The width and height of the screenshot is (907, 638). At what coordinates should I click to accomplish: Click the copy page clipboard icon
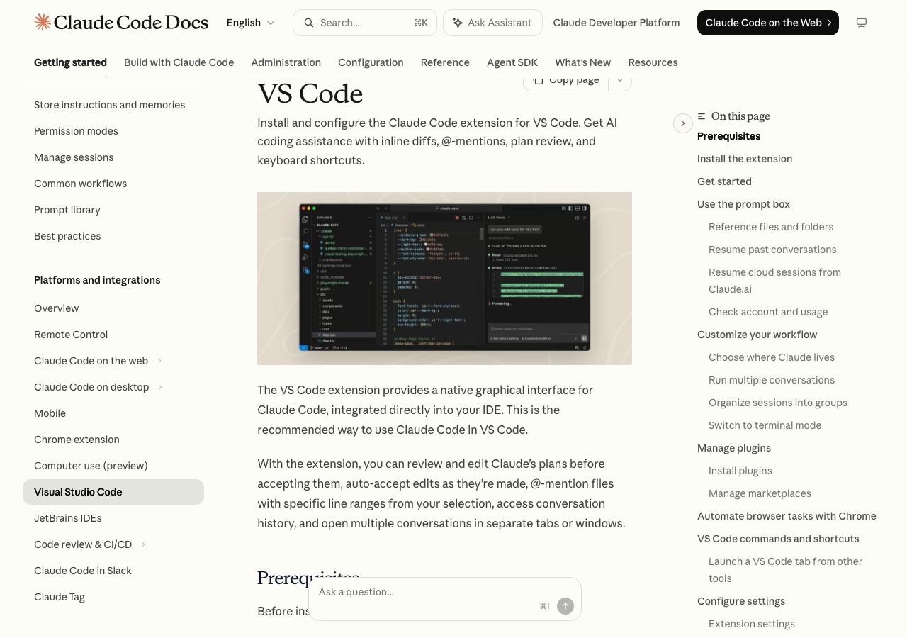(x=539, y=79)
